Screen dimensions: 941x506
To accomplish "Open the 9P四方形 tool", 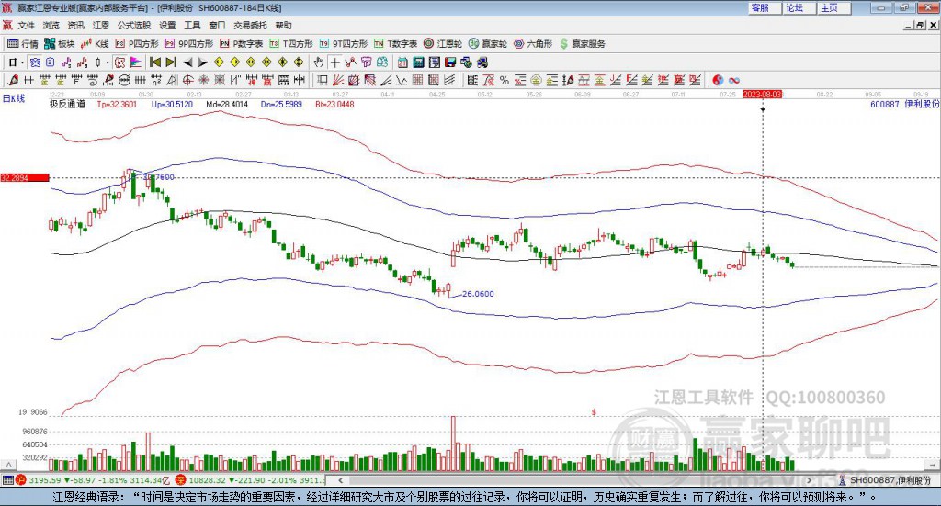I will (189, 44).
